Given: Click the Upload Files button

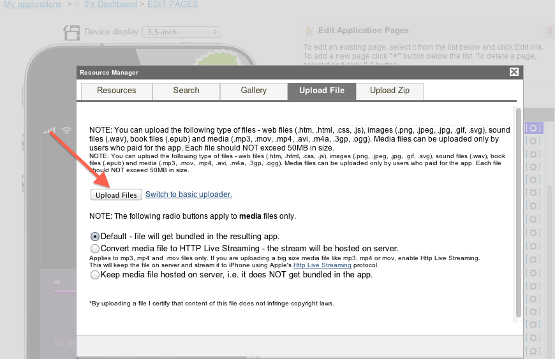Looking at the screenshot, I should [116, 195].
